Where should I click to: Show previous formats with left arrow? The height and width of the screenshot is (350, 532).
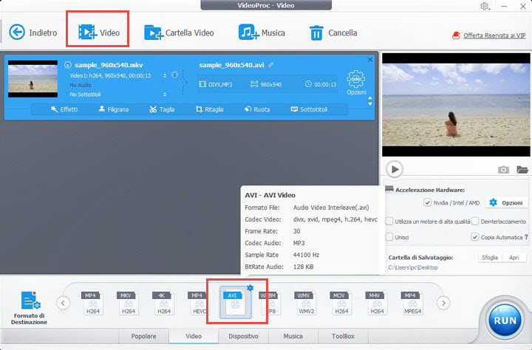63,303
